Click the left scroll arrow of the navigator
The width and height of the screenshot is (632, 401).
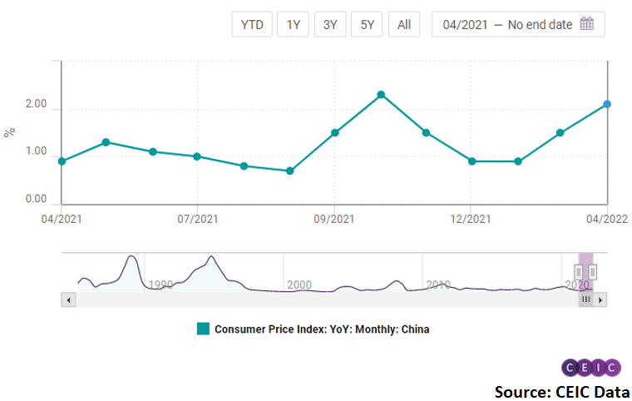pos(69,299)
